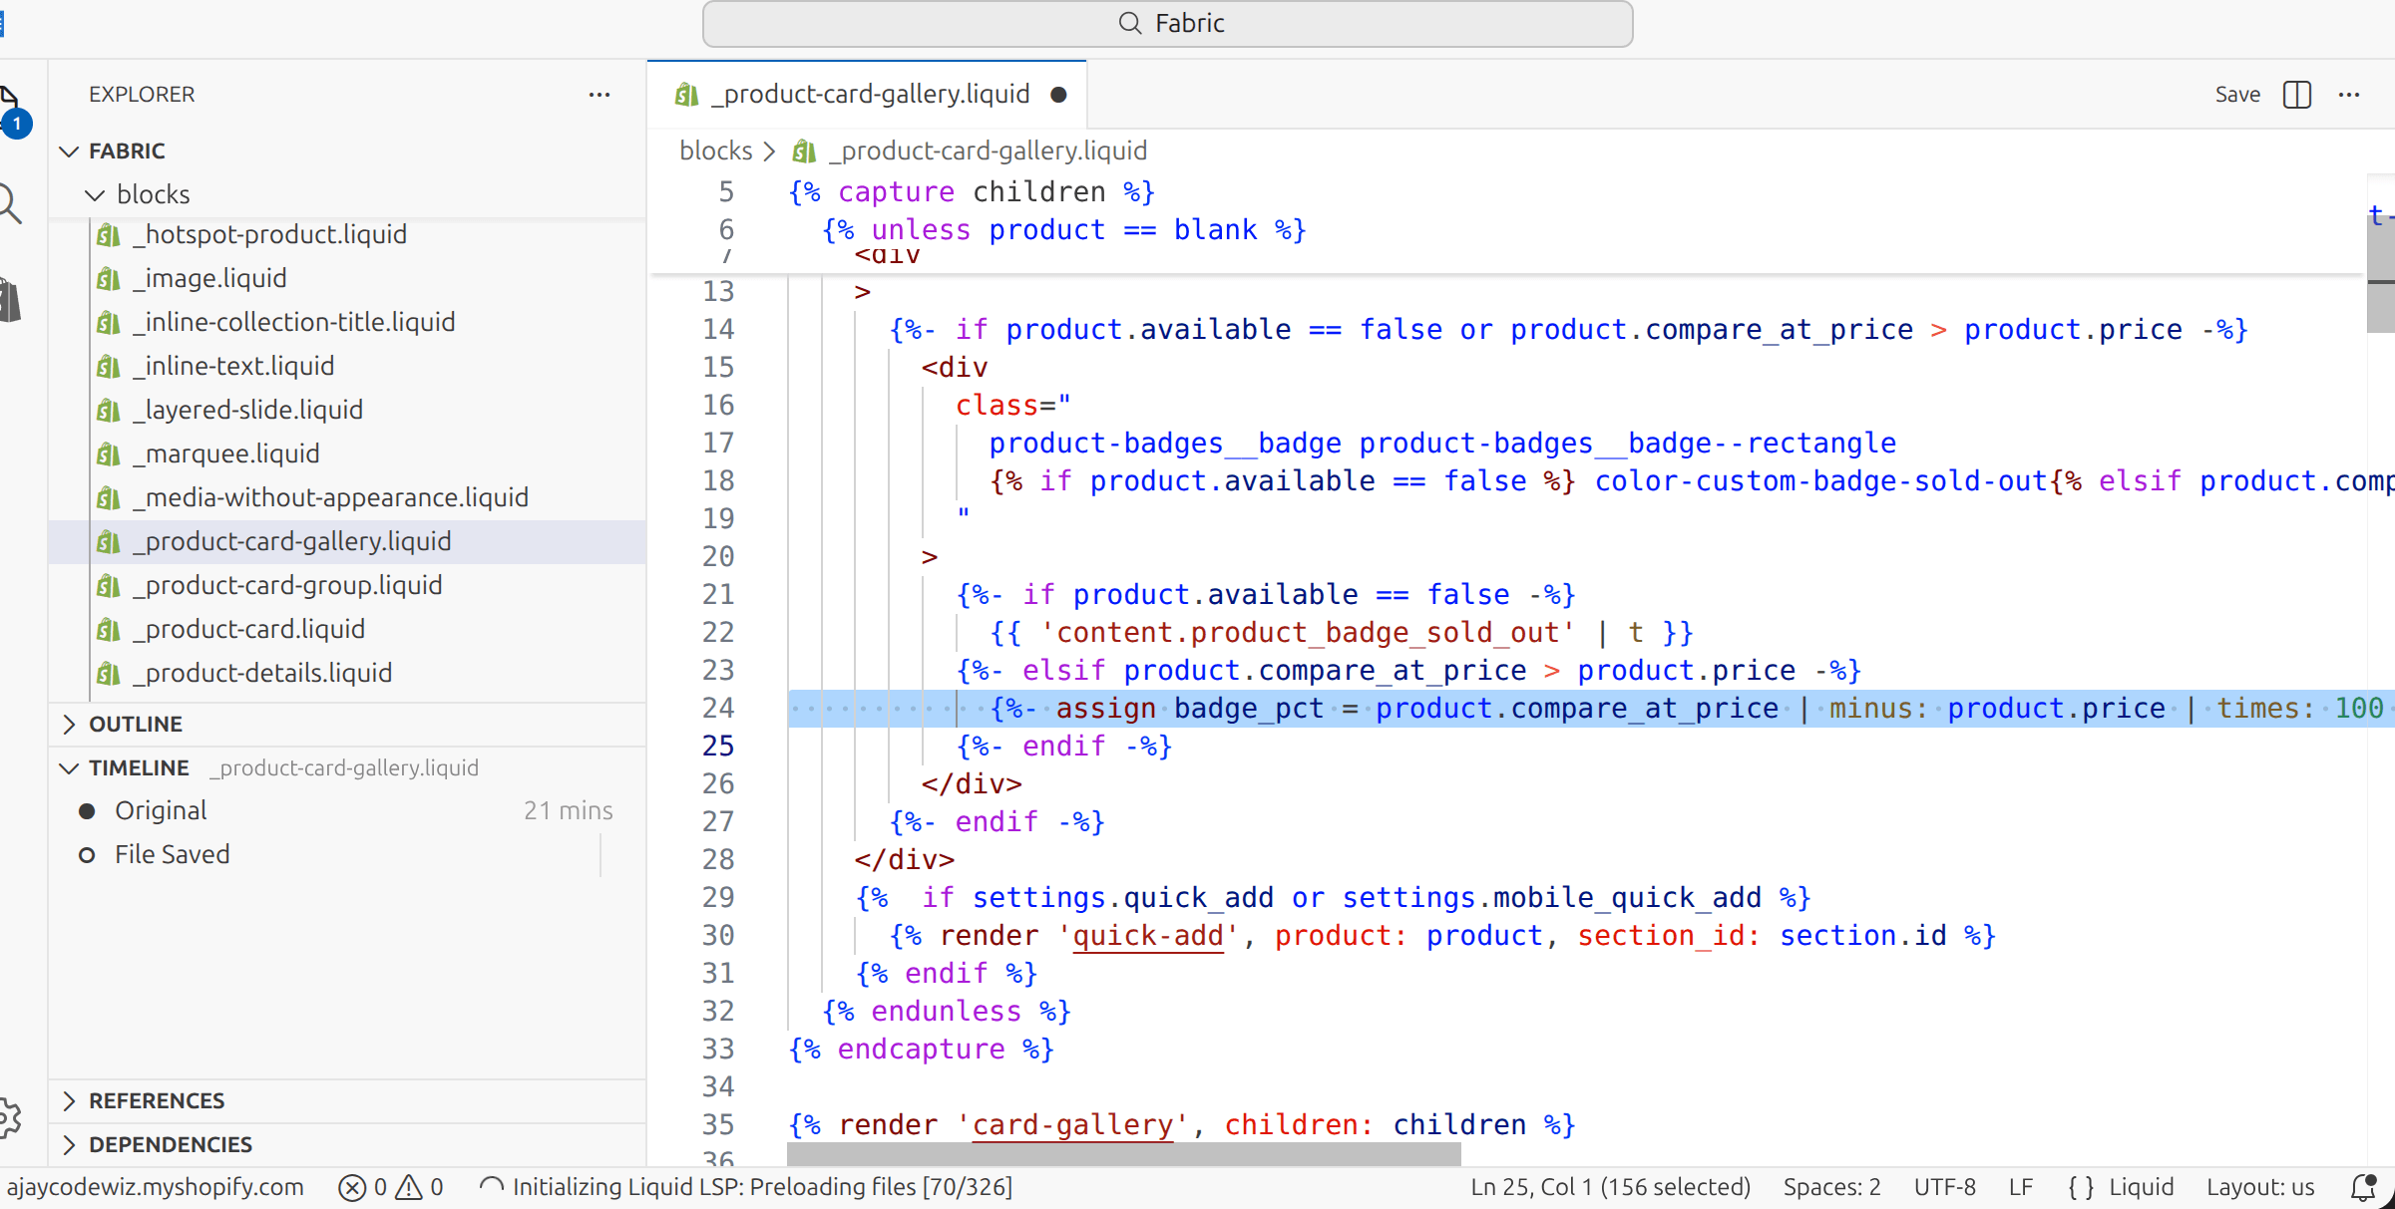Open Shopify extension in activity bar
The image size is (2395, 1209).
[x=10, y=299]
